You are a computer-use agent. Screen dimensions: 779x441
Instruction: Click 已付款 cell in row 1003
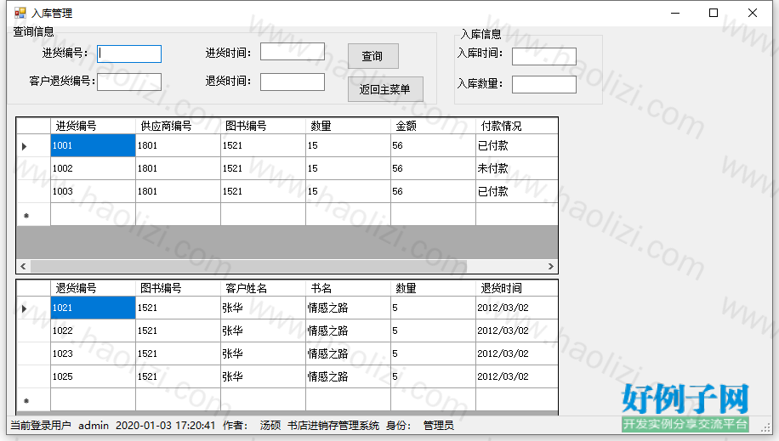click(x=517, y=191)
